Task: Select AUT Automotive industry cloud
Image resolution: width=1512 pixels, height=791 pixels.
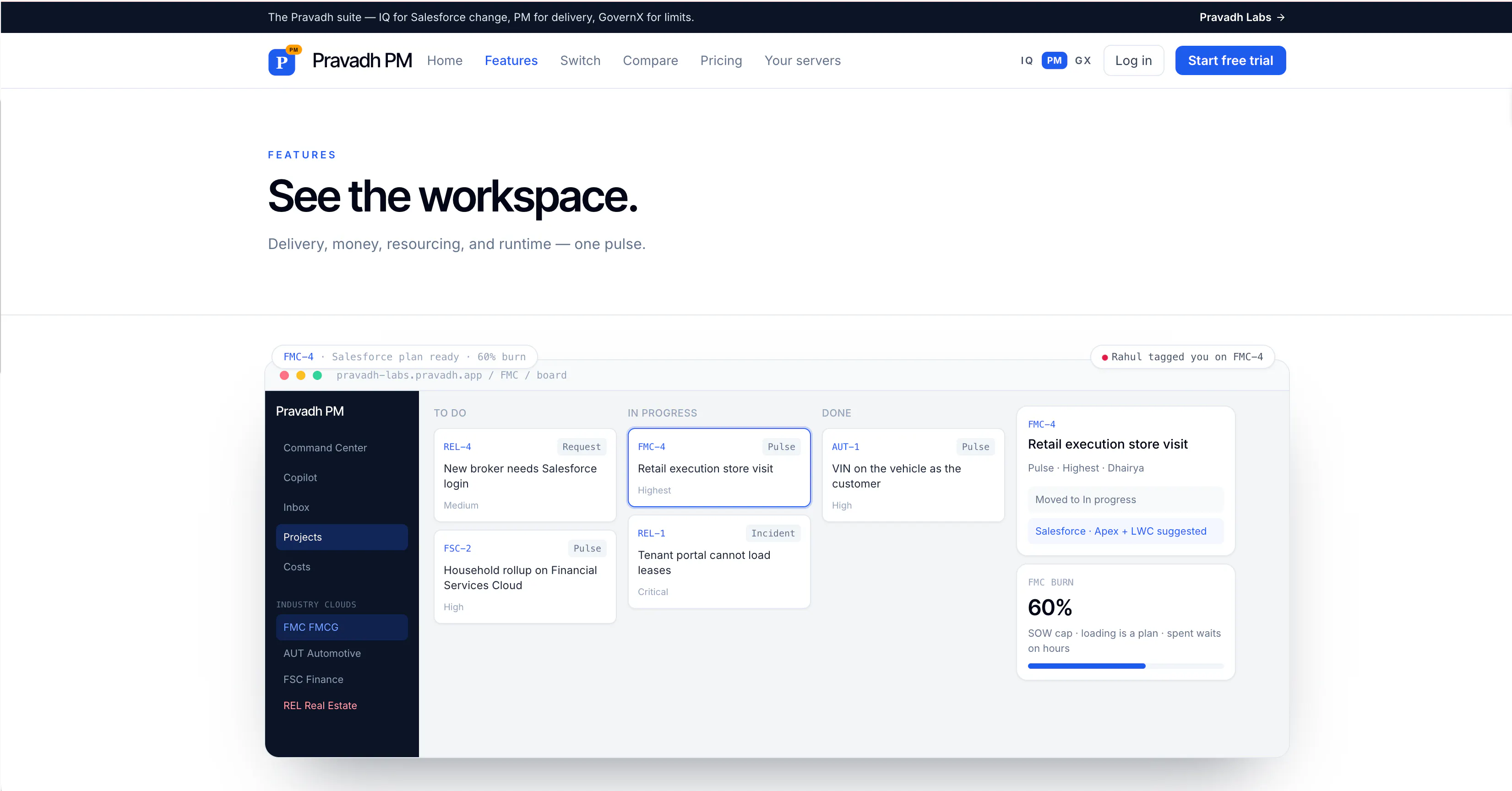Action: 342,653
